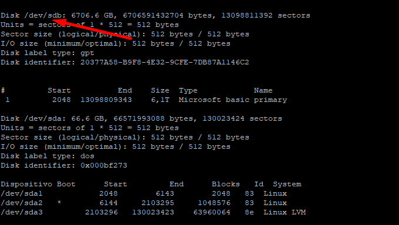Click the boot flag asterisk on /dev/sda2
399x225 pixels.
point(59,203)
